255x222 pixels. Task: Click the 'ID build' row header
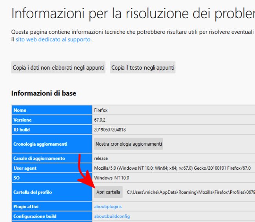[x=52, y=129]
